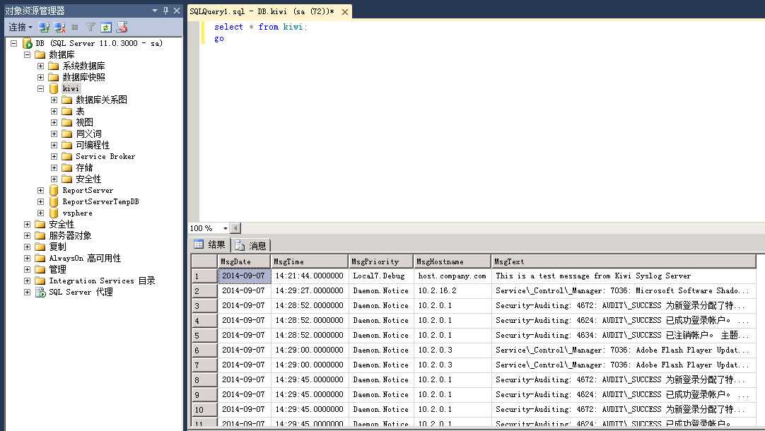Image resolution: width=765 pixels, height=431 pixels.
Task: Click the filter funnel icon
Action: pyautogui.click(x=90, y=28)
